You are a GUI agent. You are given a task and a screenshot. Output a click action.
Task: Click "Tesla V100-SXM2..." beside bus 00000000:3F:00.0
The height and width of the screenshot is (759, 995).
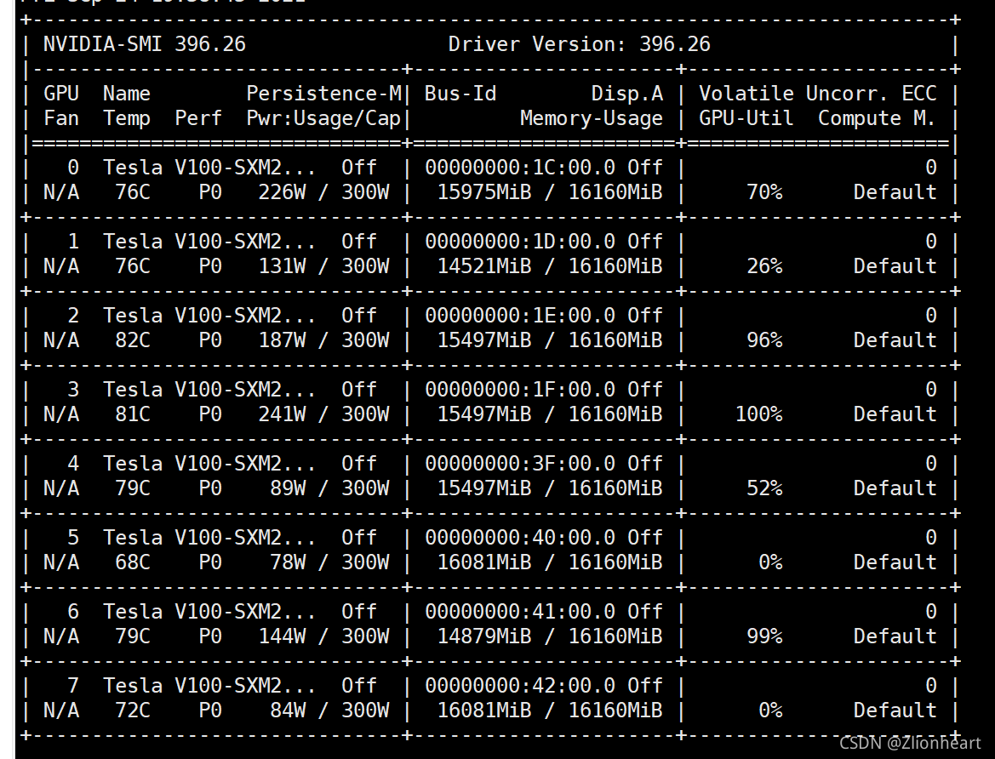(209, 464)
